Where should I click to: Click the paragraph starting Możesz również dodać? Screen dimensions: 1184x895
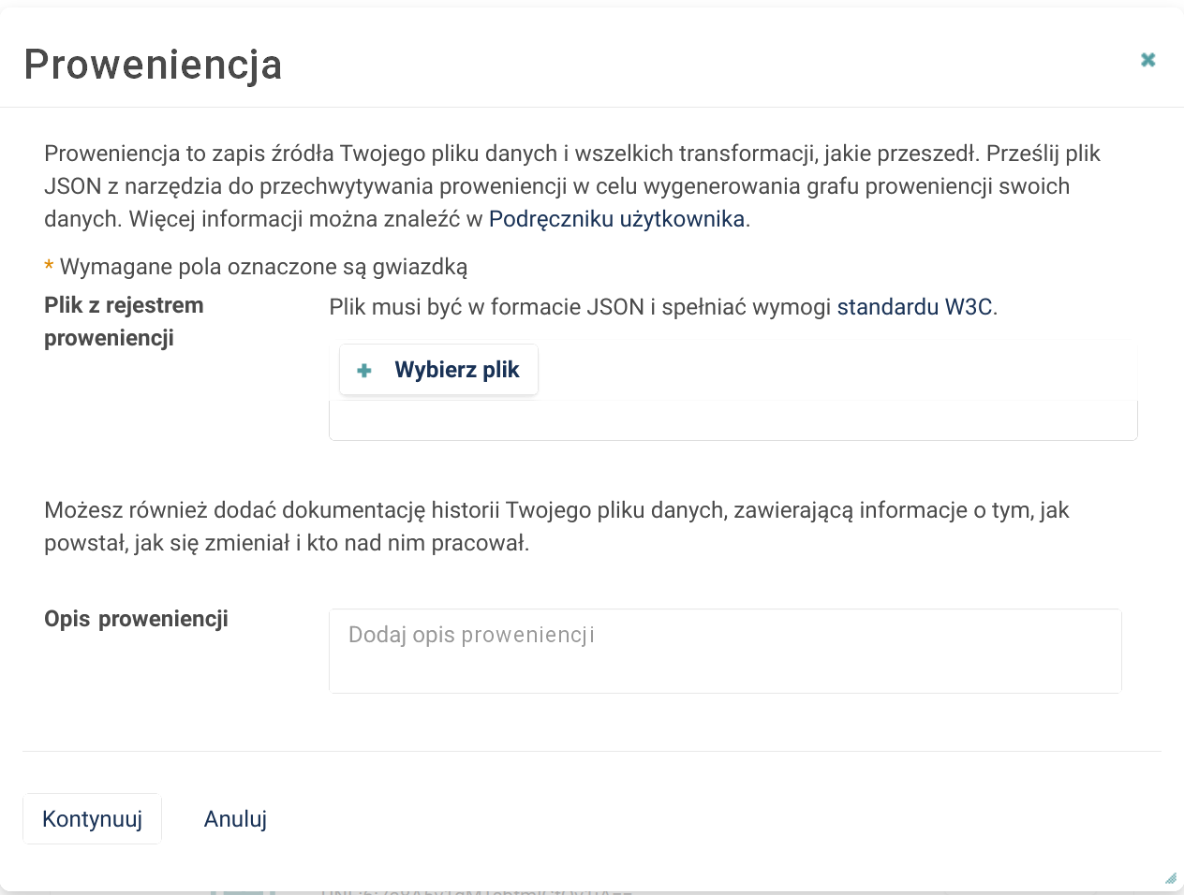pos(556,526)
